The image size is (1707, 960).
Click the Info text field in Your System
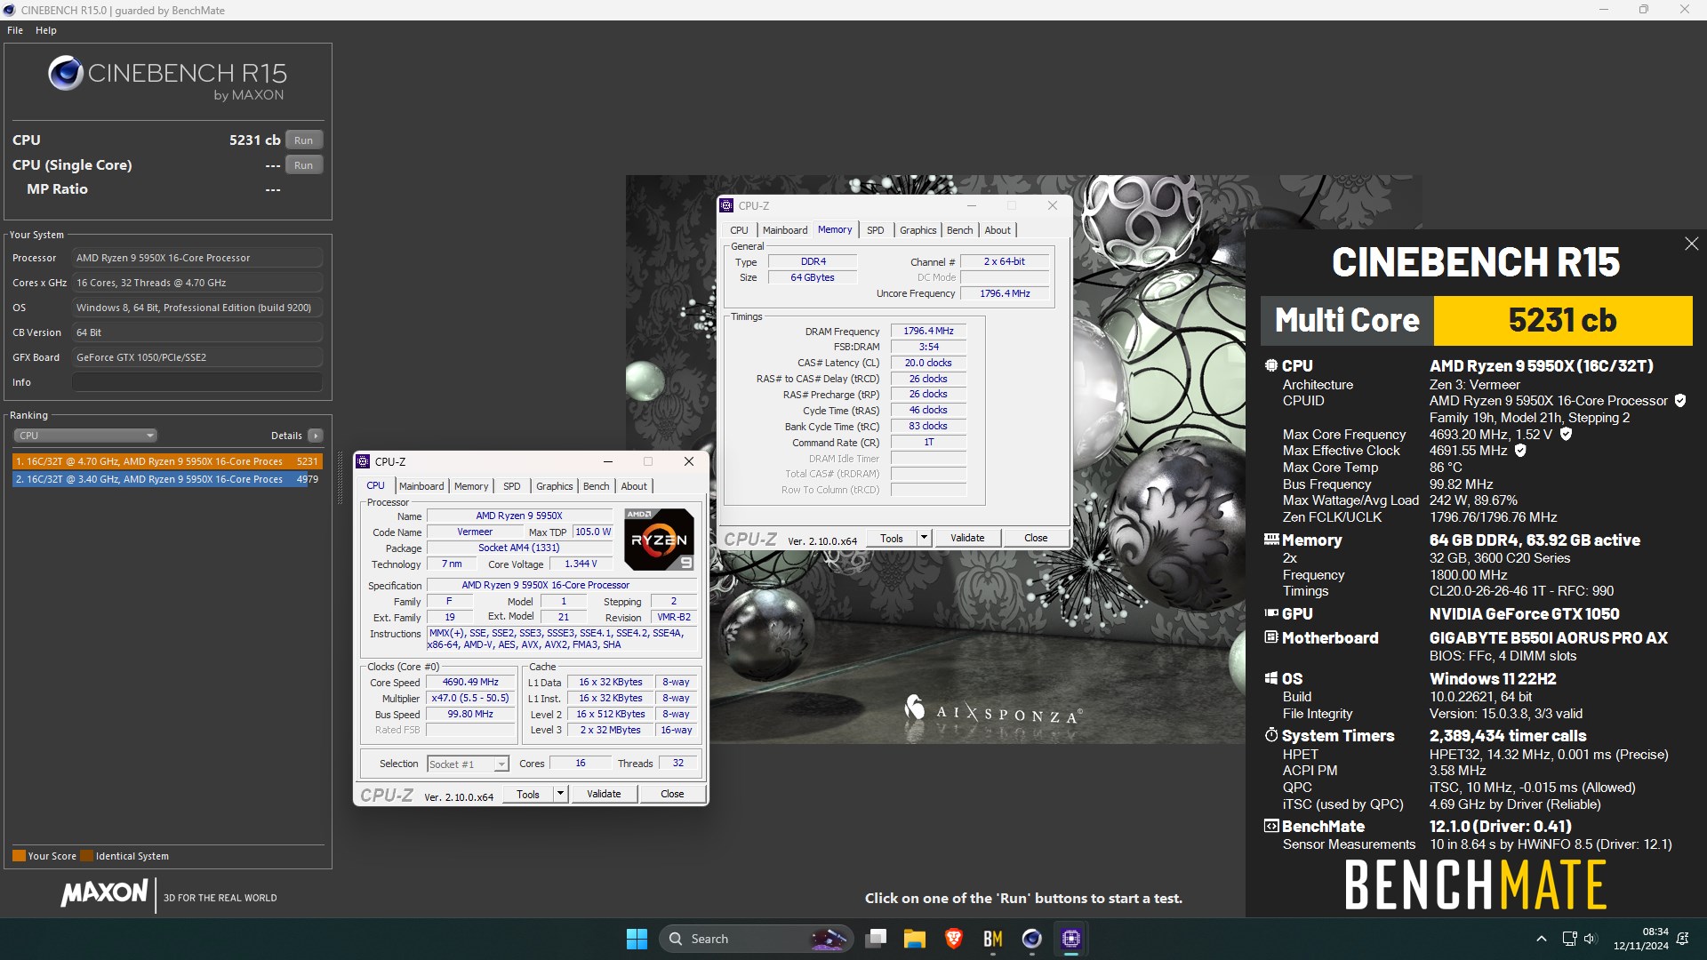(197, 382)
